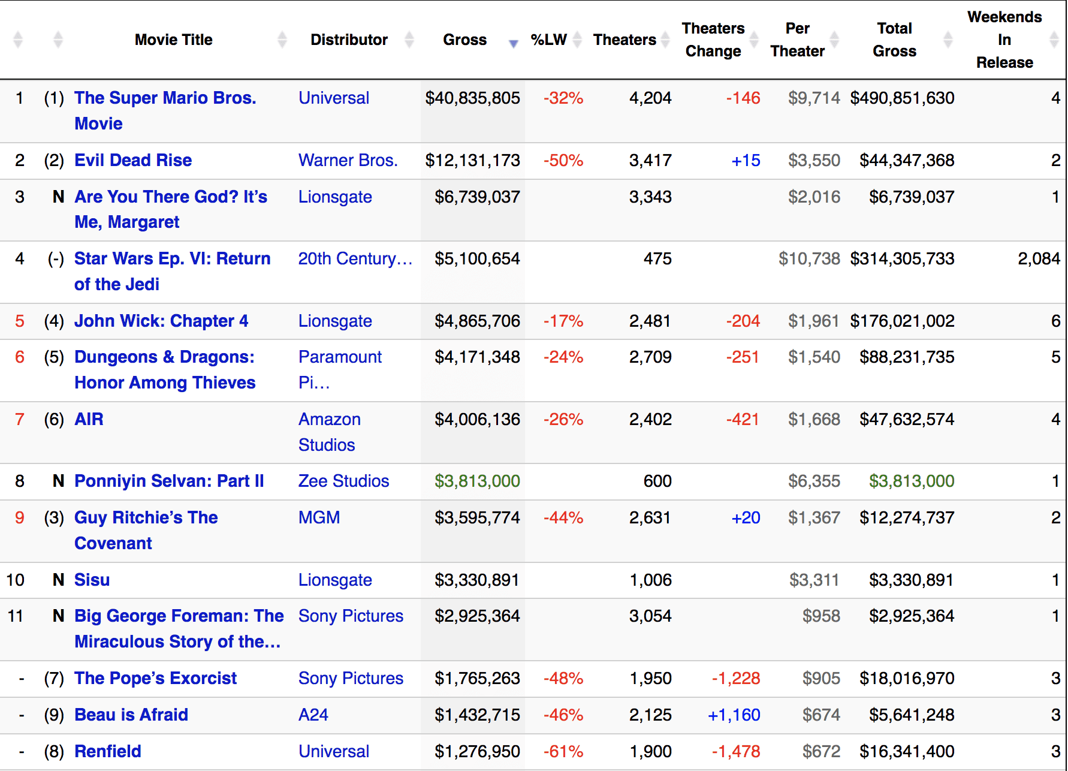The image size is (1068, 771).
Task: Open Are You There God? It's Me, Margaret
Action: tap(171, 209)
